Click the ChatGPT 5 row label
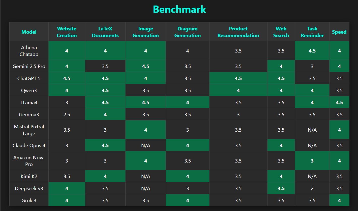 (x=29, y=78)
